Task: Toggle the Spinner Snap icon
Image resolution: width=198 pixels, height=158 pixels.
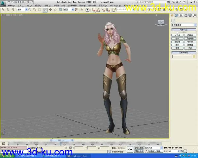Action: pyautogui.click(x=108, y=10)
